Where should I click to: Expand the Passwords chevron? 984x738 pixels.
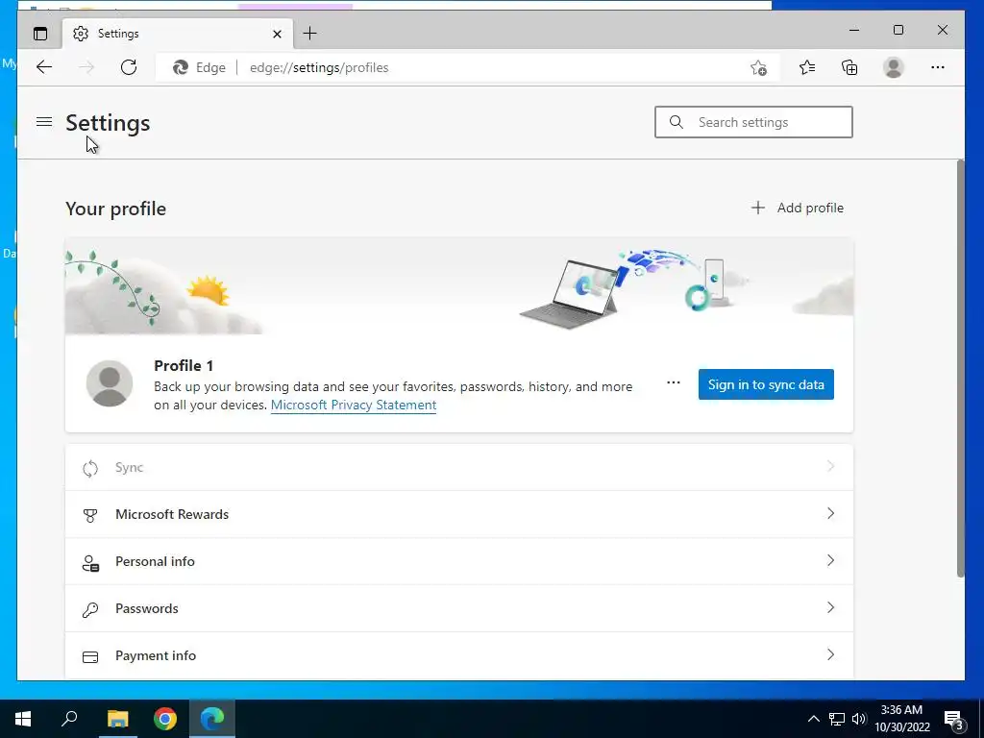830,607
